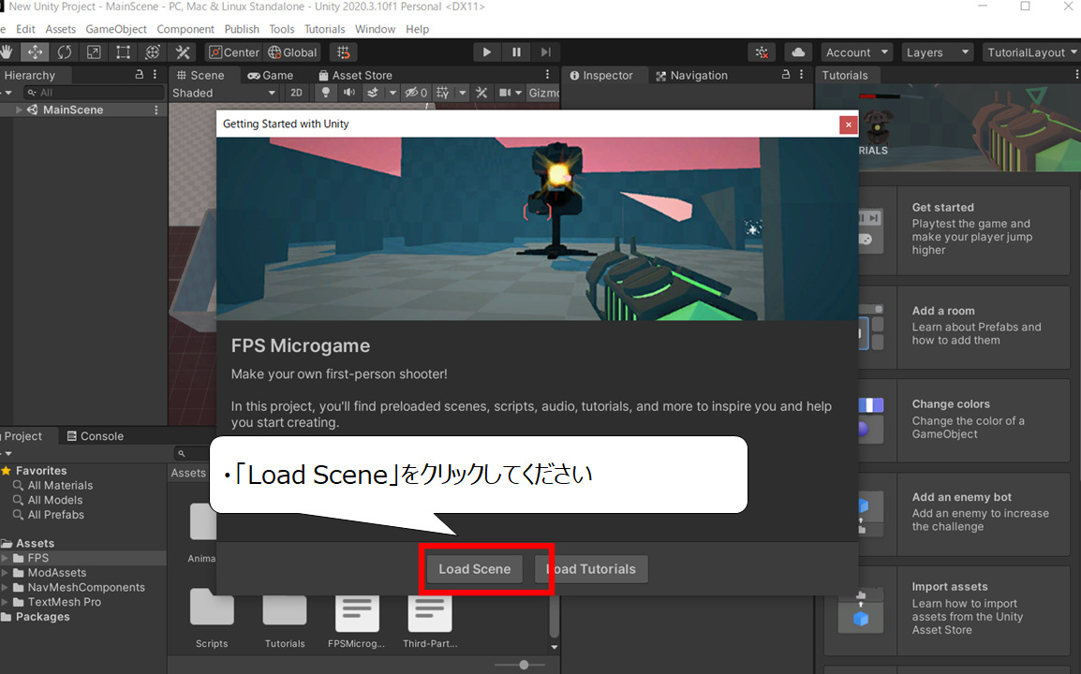Viewport: 1081px width, 674px height.
Task: Switch to the Console tab
Action: [x=96, y=435]
